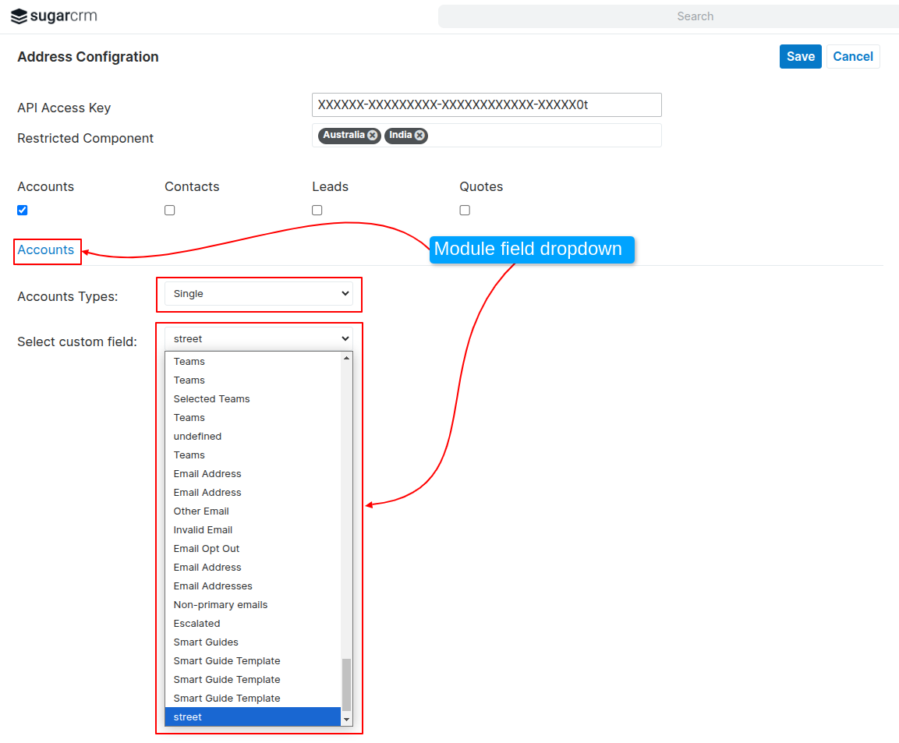Remove the India tag
Viewport: 899px width, 743px height.
coord(419,136)
